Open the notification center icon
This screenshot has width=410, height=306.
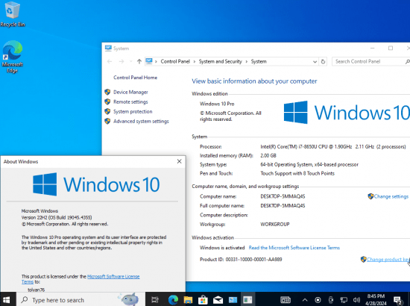click(398, 300)
